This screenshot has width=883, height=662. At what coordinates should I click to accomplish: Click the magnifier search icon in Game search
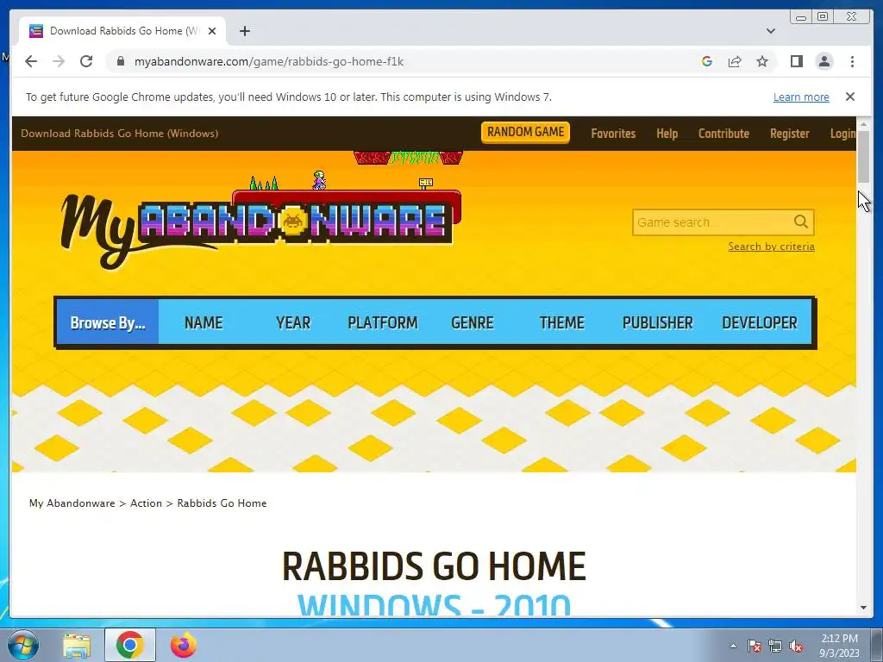[801, 222]
